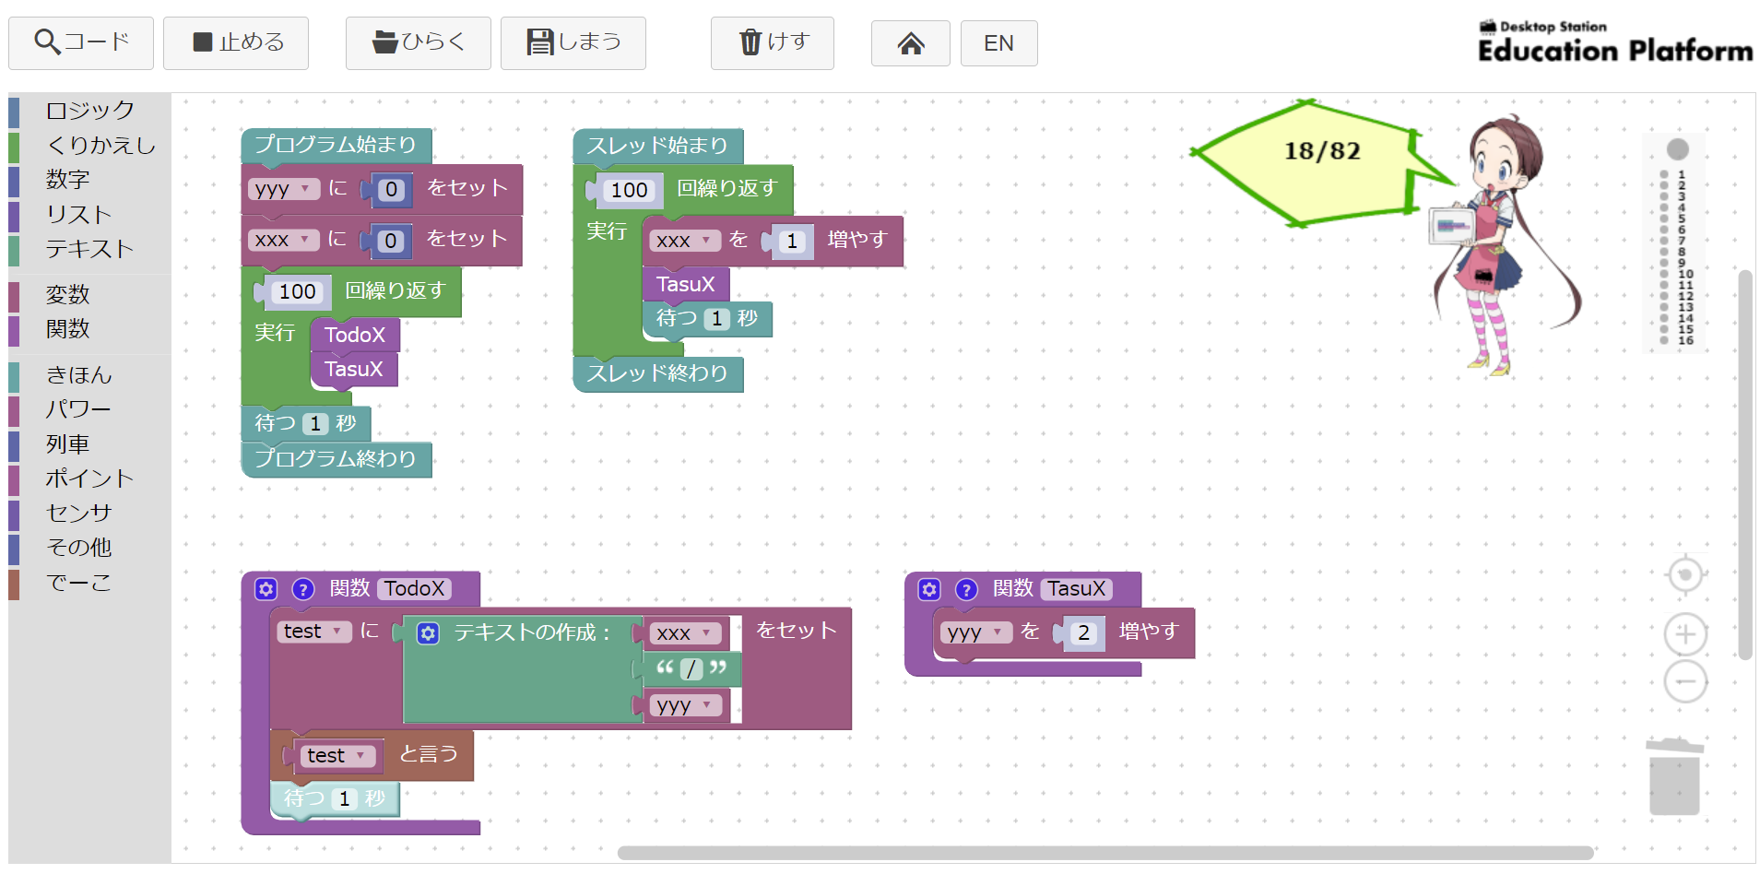Click the home icon button
1760x874 pixels.
[910, 43]
